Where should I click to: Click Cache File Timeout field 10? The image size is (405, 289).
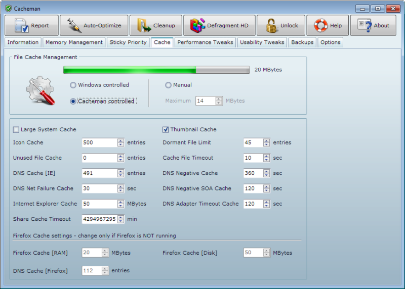point(254,158)
